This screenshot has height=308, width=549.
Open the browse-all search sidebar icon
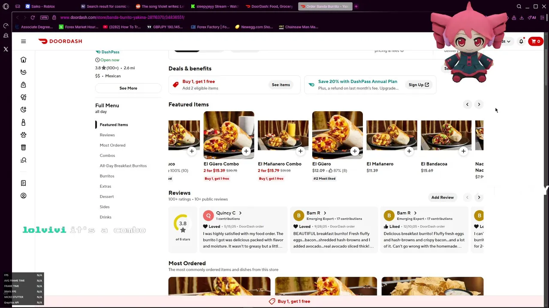[24, 160]
